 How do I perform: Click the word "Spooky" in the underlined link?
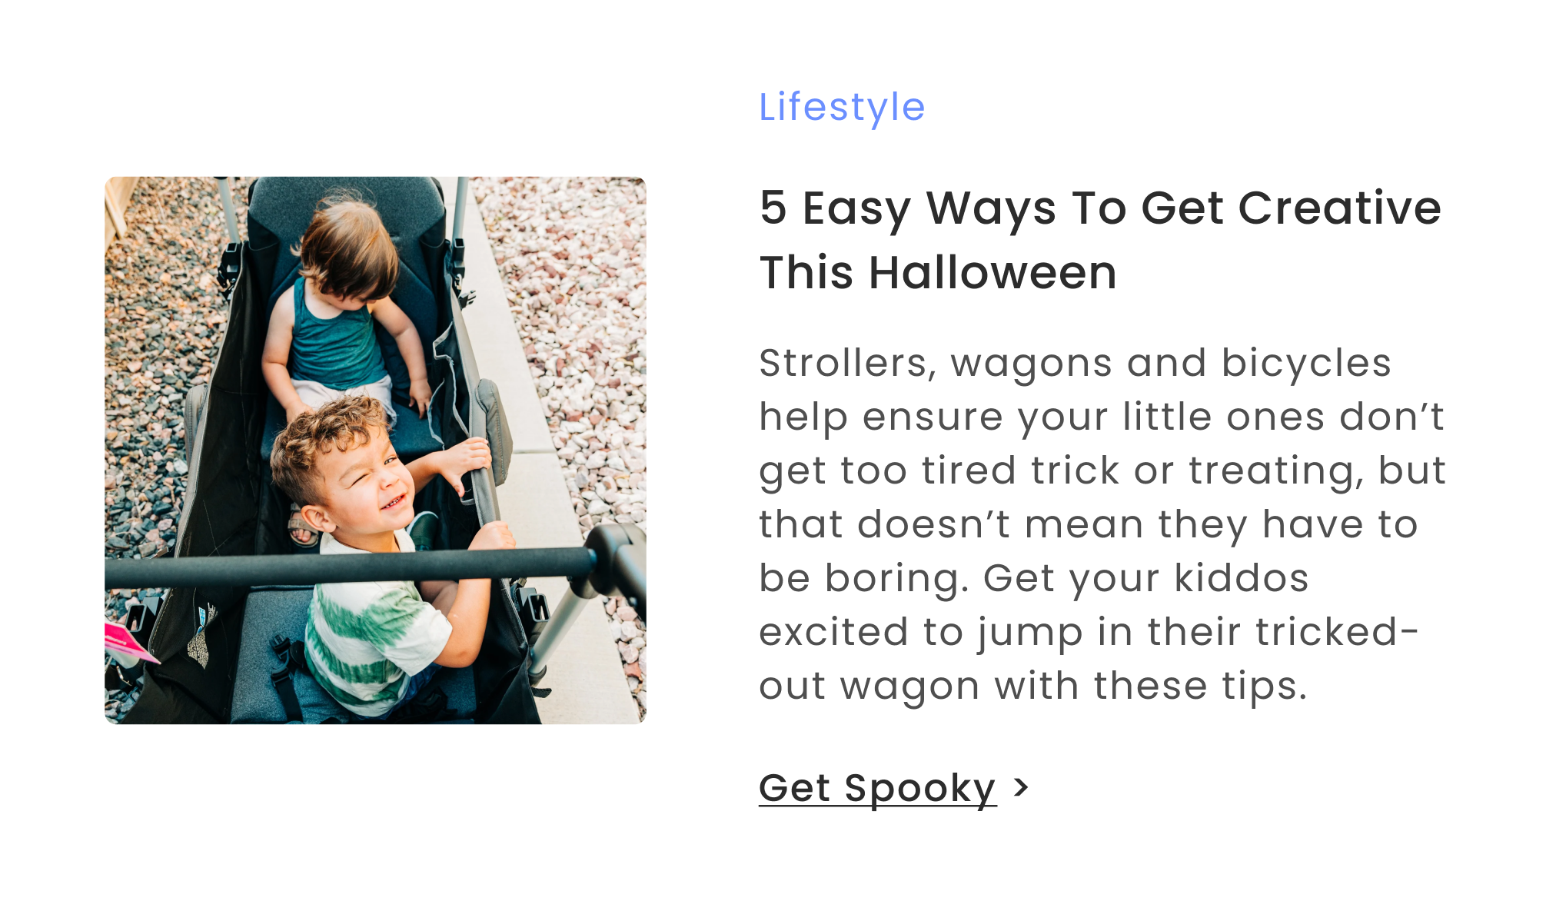919,788
